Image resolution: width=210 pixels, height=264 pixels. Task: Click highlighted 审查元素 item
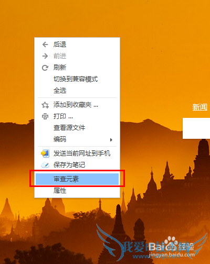77,179
